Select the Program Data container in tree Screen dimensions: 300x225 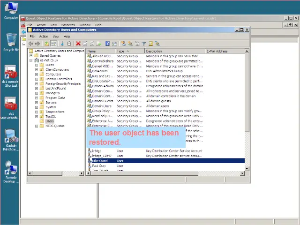click(55, 98)
